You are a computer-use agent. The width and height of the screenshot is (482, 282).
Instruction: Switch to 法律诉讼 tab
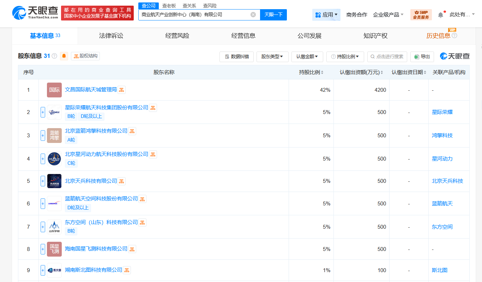click(x=111, y=36)
